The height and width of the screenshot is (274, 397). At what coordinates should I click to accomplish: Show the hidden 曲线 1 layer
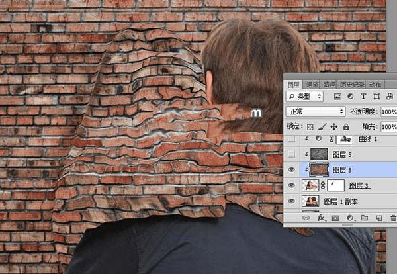[x=292, y=139]
